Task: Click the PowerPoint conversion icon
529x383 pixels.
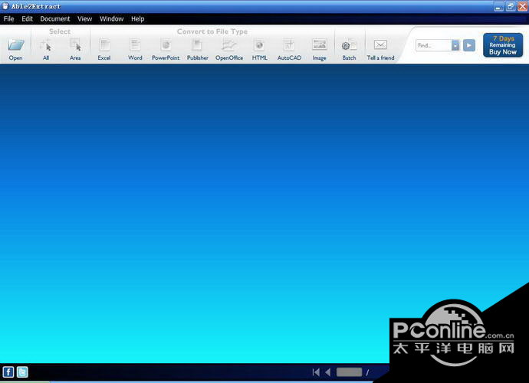Action: 166,46
